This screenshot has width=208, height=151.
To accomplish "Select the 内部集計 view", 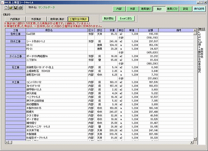I will click(x=15, y=19).
